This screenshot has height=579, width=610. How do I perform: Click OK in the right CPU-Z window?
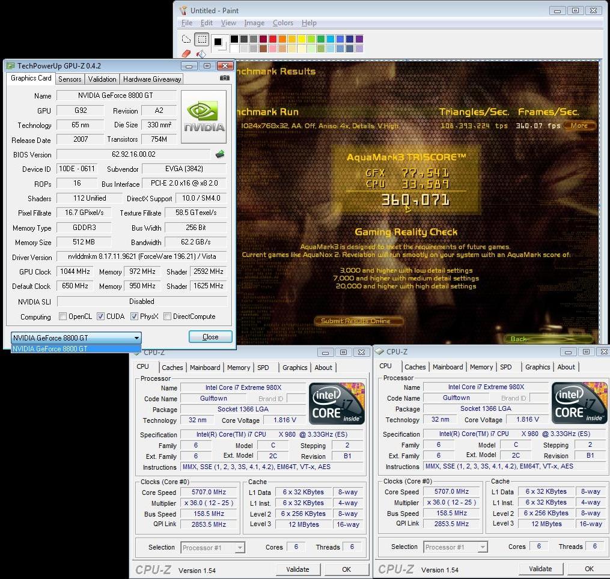589,569
